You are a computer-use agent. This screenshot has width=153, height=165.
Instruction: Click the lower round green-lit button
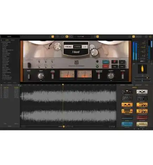pos(97,66)
